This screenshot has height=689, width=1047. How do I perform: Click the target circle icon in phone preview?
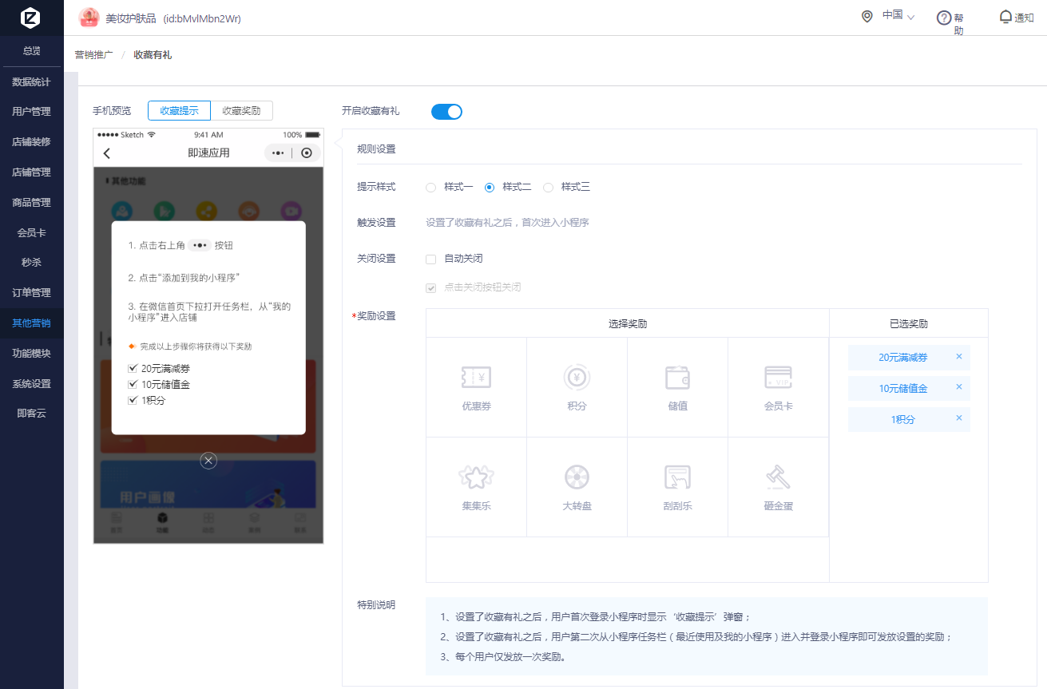(307, 153)
